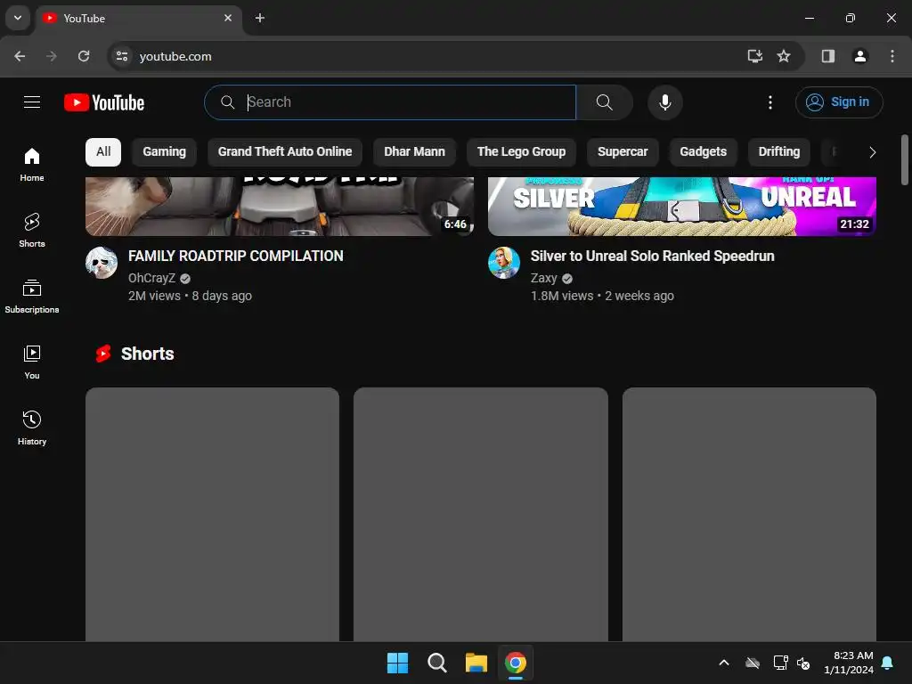Click the Sign in button
Image resolution: width=912 pixels, height=684 pixels.
pos(839,102)
